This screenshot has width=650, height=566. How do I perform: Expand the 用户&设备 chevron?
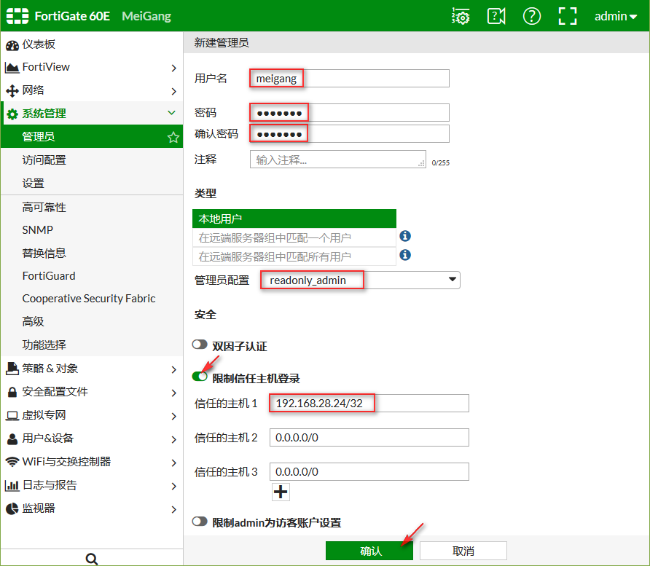click(x=174, y=439)
